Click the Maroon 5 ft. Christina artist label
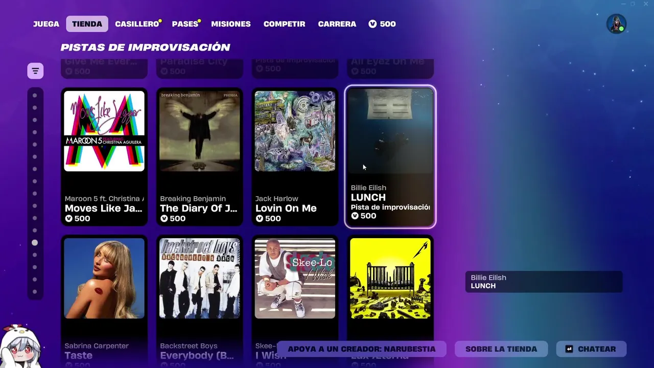The image size is (654, 368). click(x=104, y=198)
